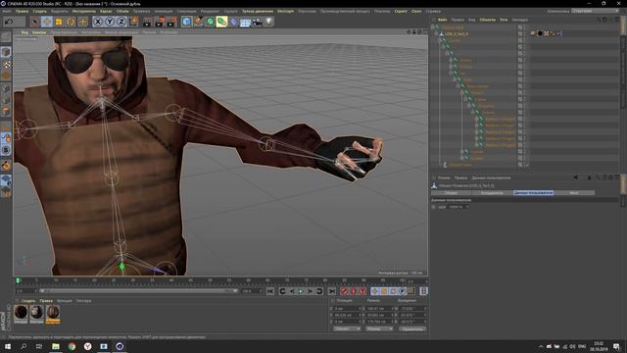The width and height of the screenshot is (627, 353).
Task: Toggle scale keyframe recording icon
Action: point(384,291)
